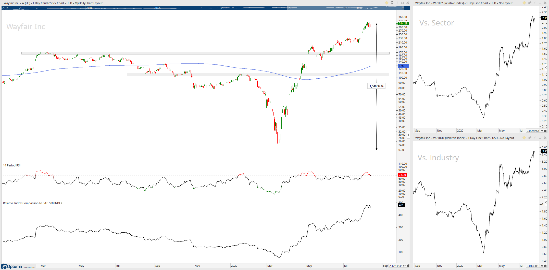Image resolution: width=549 pixels, height=270 pixels.
Task: Click the XY button below the Vs. Sector chart
Action: coord(542,131)
